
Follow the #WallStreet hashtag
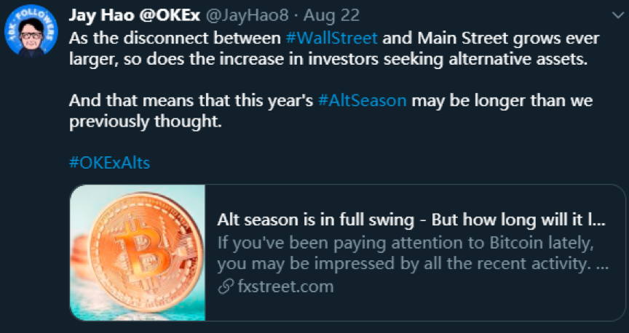(x=331, y=38)
